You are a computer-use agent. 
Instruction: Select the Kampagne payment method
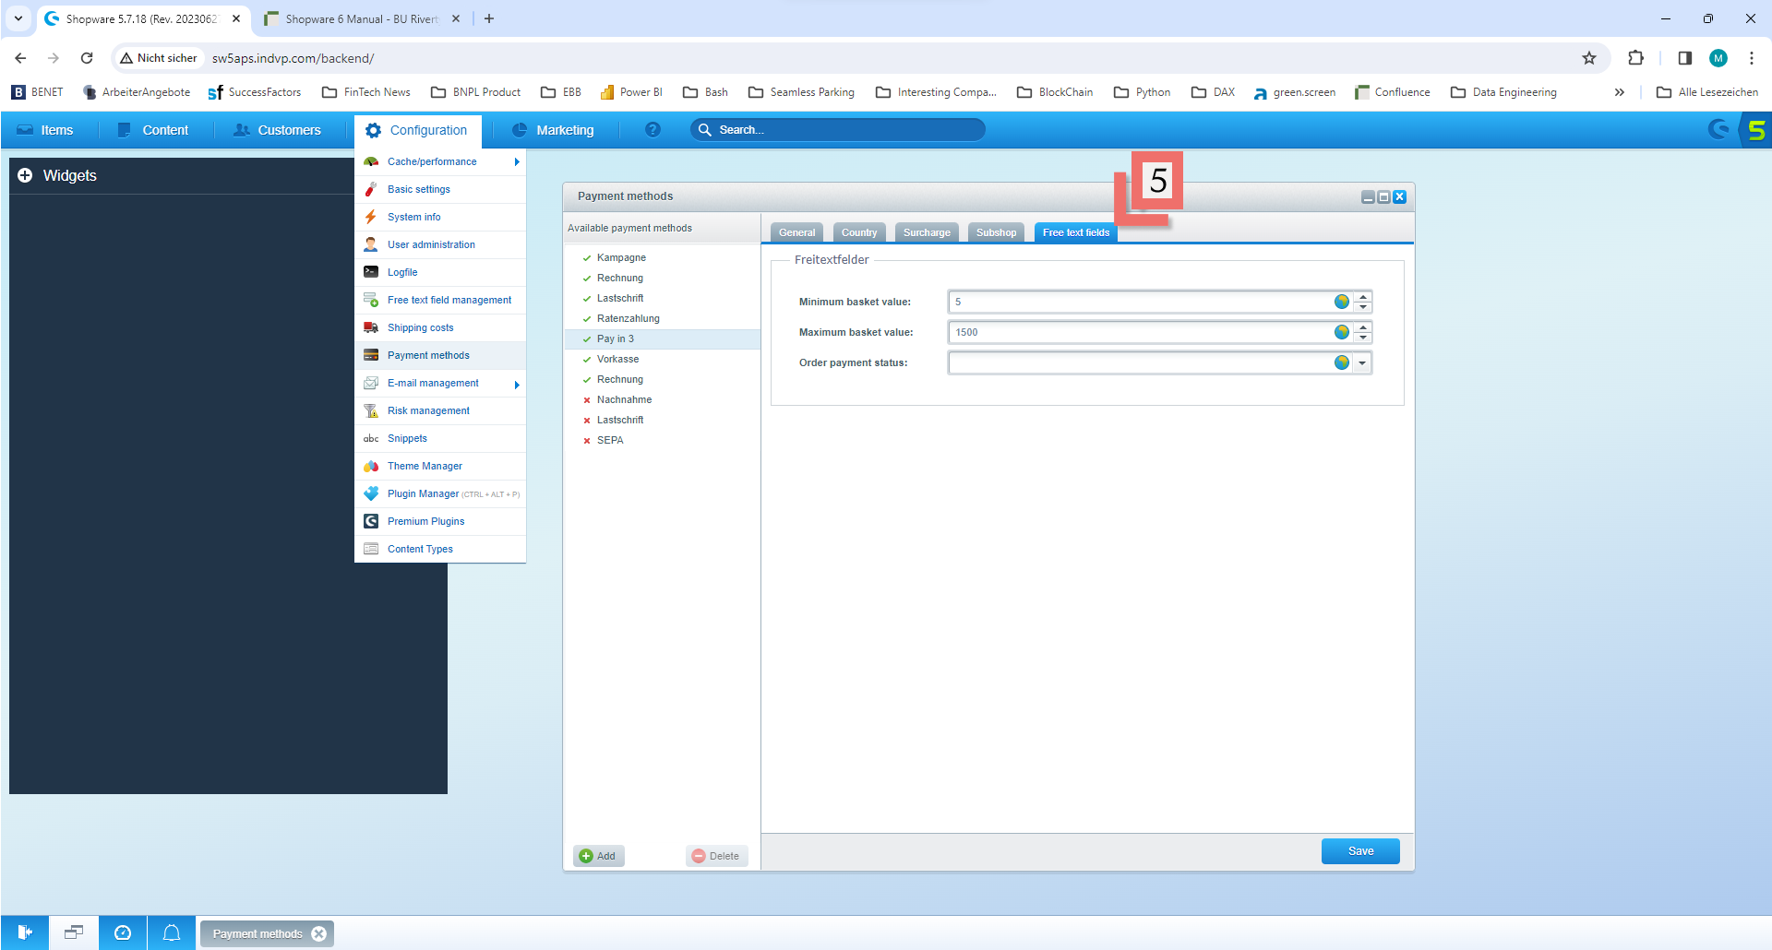tap(621, 257)
